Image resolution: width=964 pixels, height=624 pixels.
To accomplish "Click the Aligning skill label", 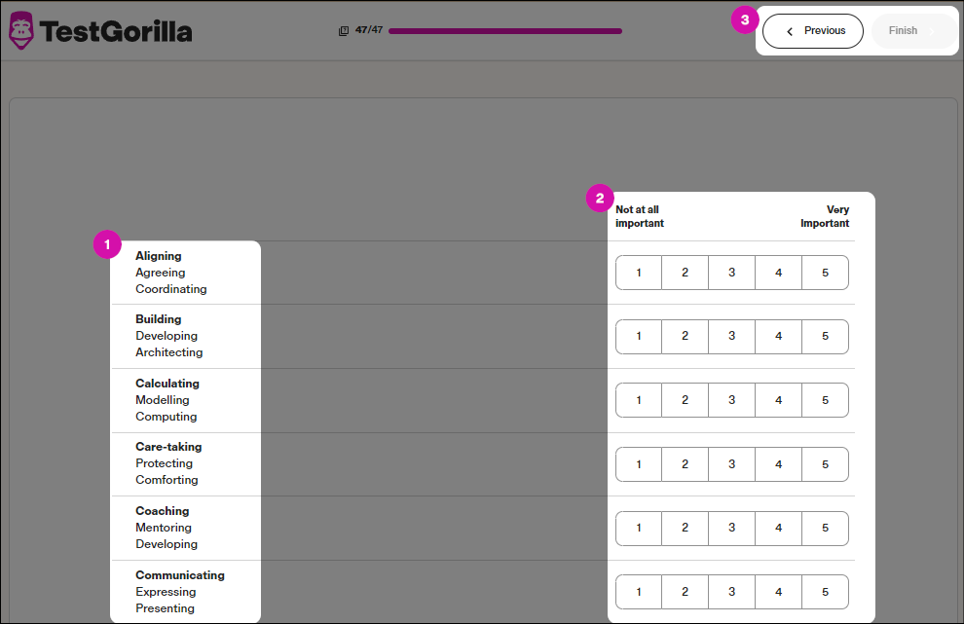I will [159, 256].
